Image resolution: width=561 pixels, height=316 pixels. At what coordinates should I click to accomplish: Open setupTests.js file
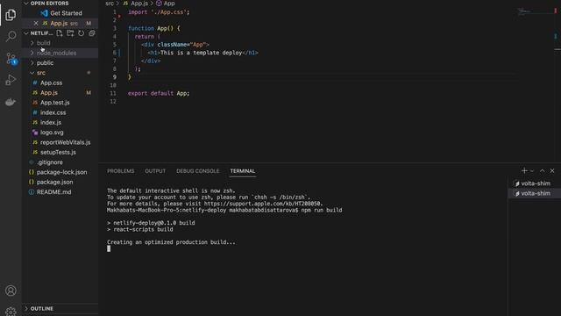pos(60,152)
